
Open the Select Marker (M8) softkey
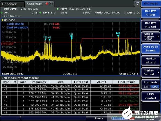click(151, 37)
